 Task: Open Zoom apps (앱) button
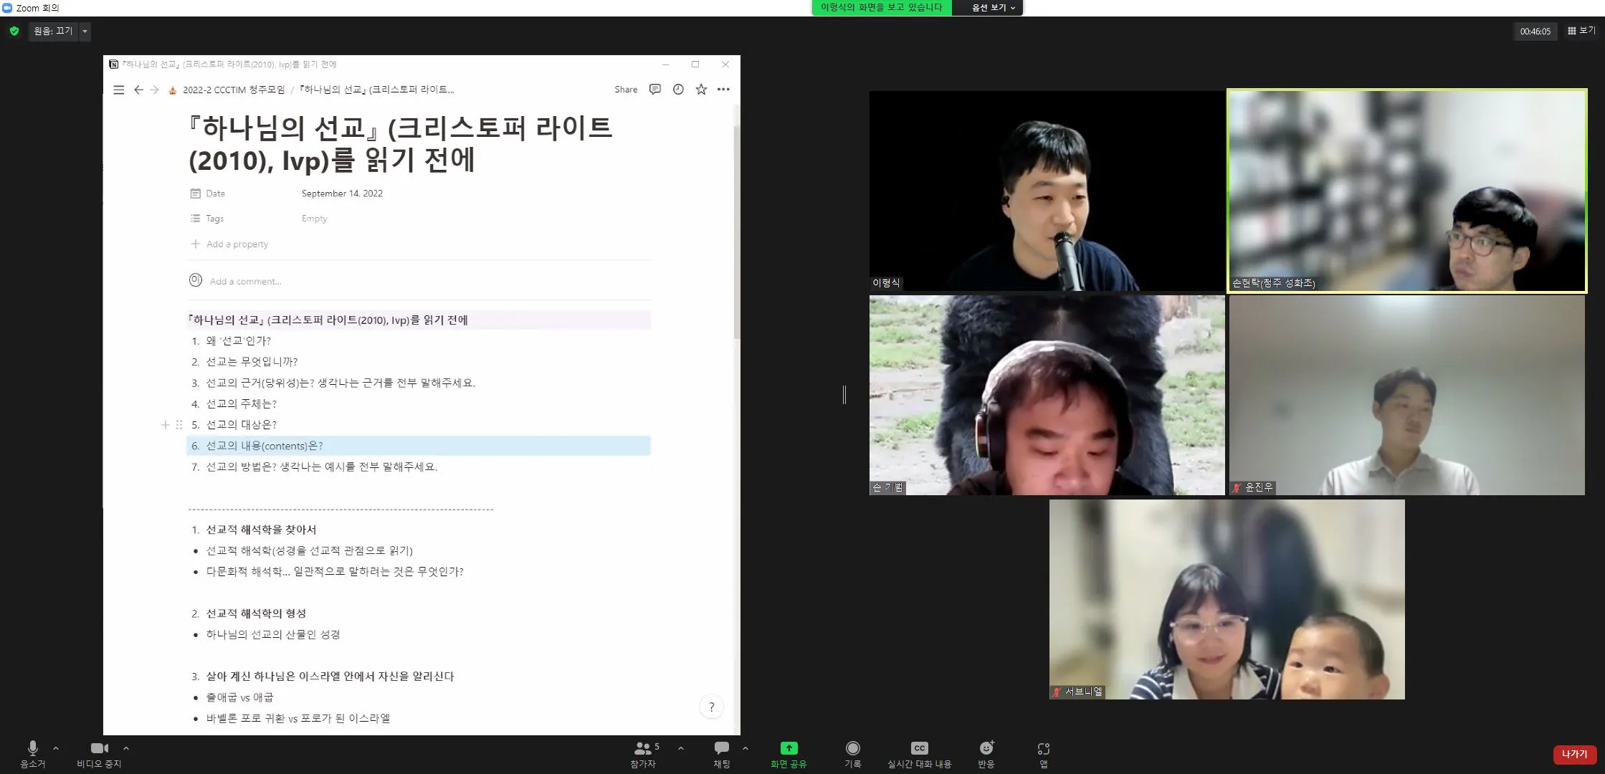(1044, 754)
